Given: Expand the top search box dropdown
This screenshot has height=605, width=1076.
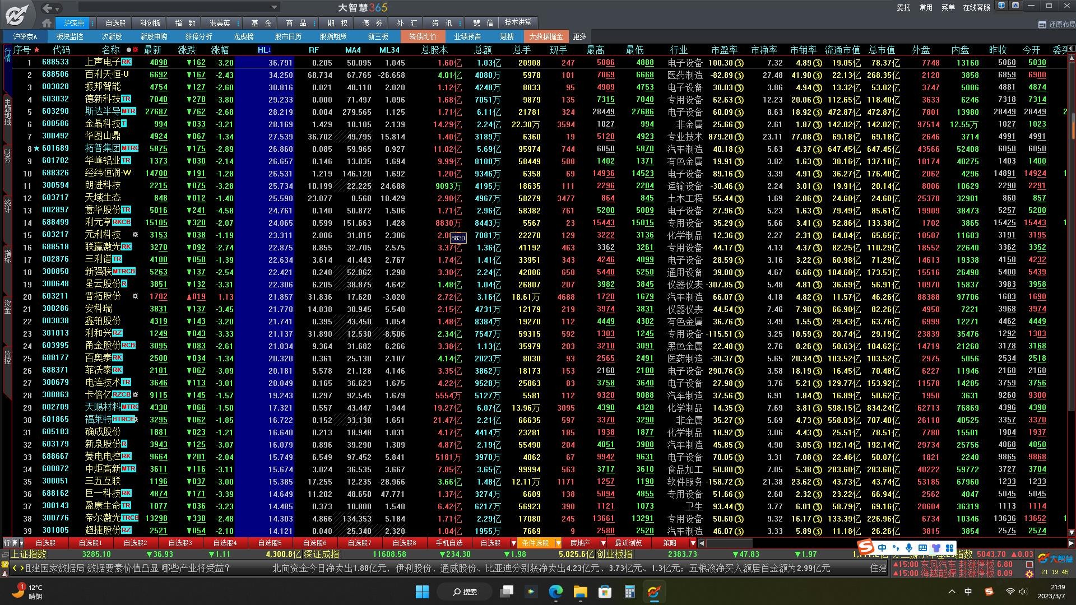Looking at the screenshot, I should pos(274,7).
